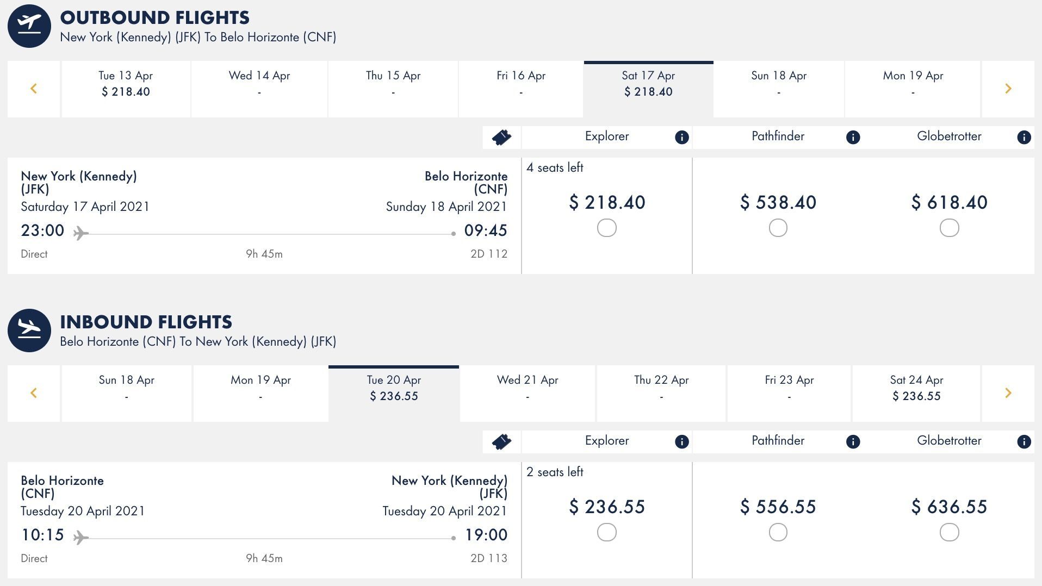Click the inbound flights landing plane icon
This screenshot has width=1042, height=586.
pos(29,331)
